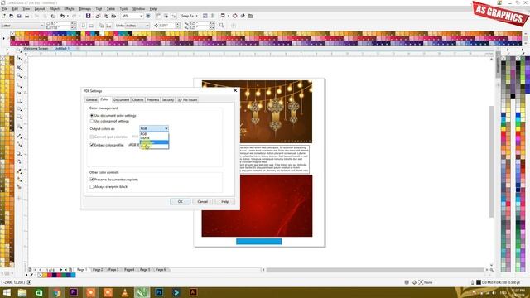Open Illustrator from the taskbar
Screen dimensions: 530x298
(x=193, y=292)
